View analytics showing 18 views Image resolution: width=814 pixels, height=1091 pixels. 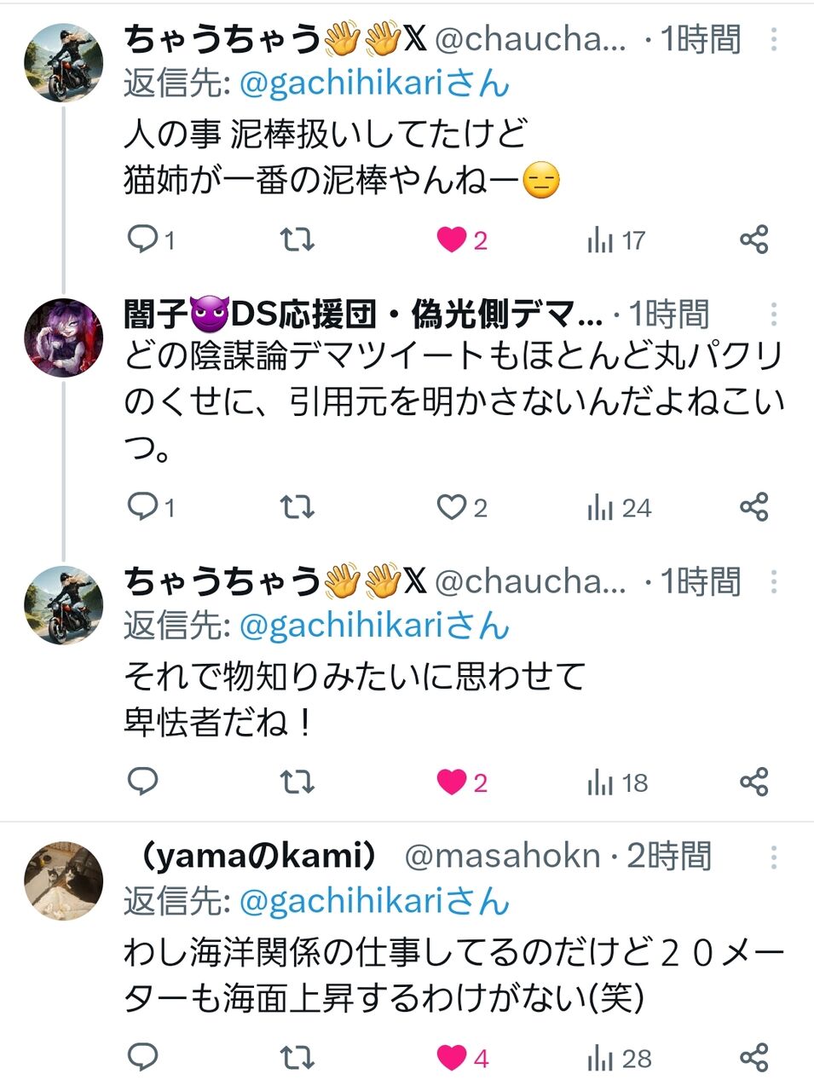coord(617,782)
